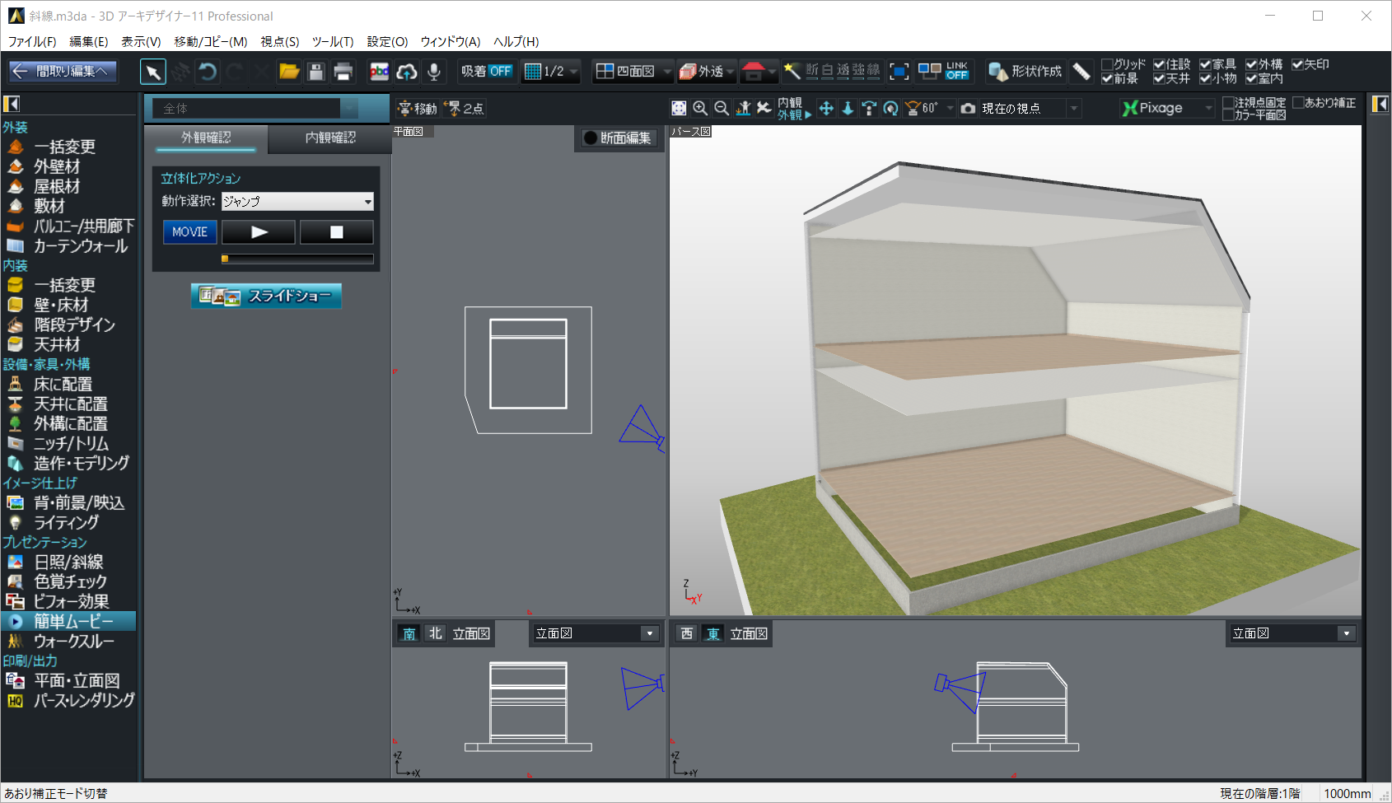Open a file with the folder icon
Viewport: 1392px width, 803px height.
pos(289,72)
